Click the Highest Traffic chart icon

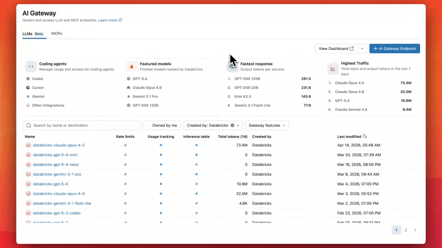point(333,69)
